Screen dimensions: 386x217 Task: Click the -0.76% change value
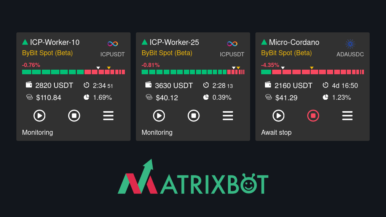[x=31, y=65]
